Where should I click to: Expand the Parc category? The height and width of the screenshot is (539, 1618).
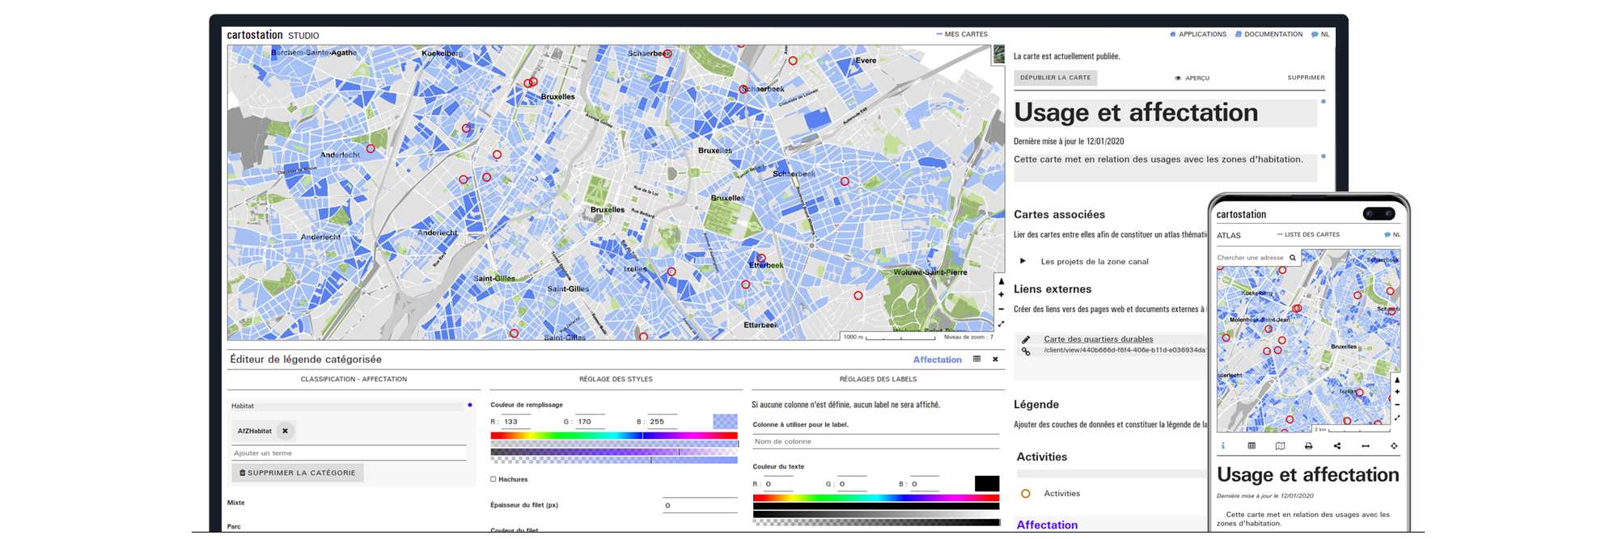pos(234,526)
